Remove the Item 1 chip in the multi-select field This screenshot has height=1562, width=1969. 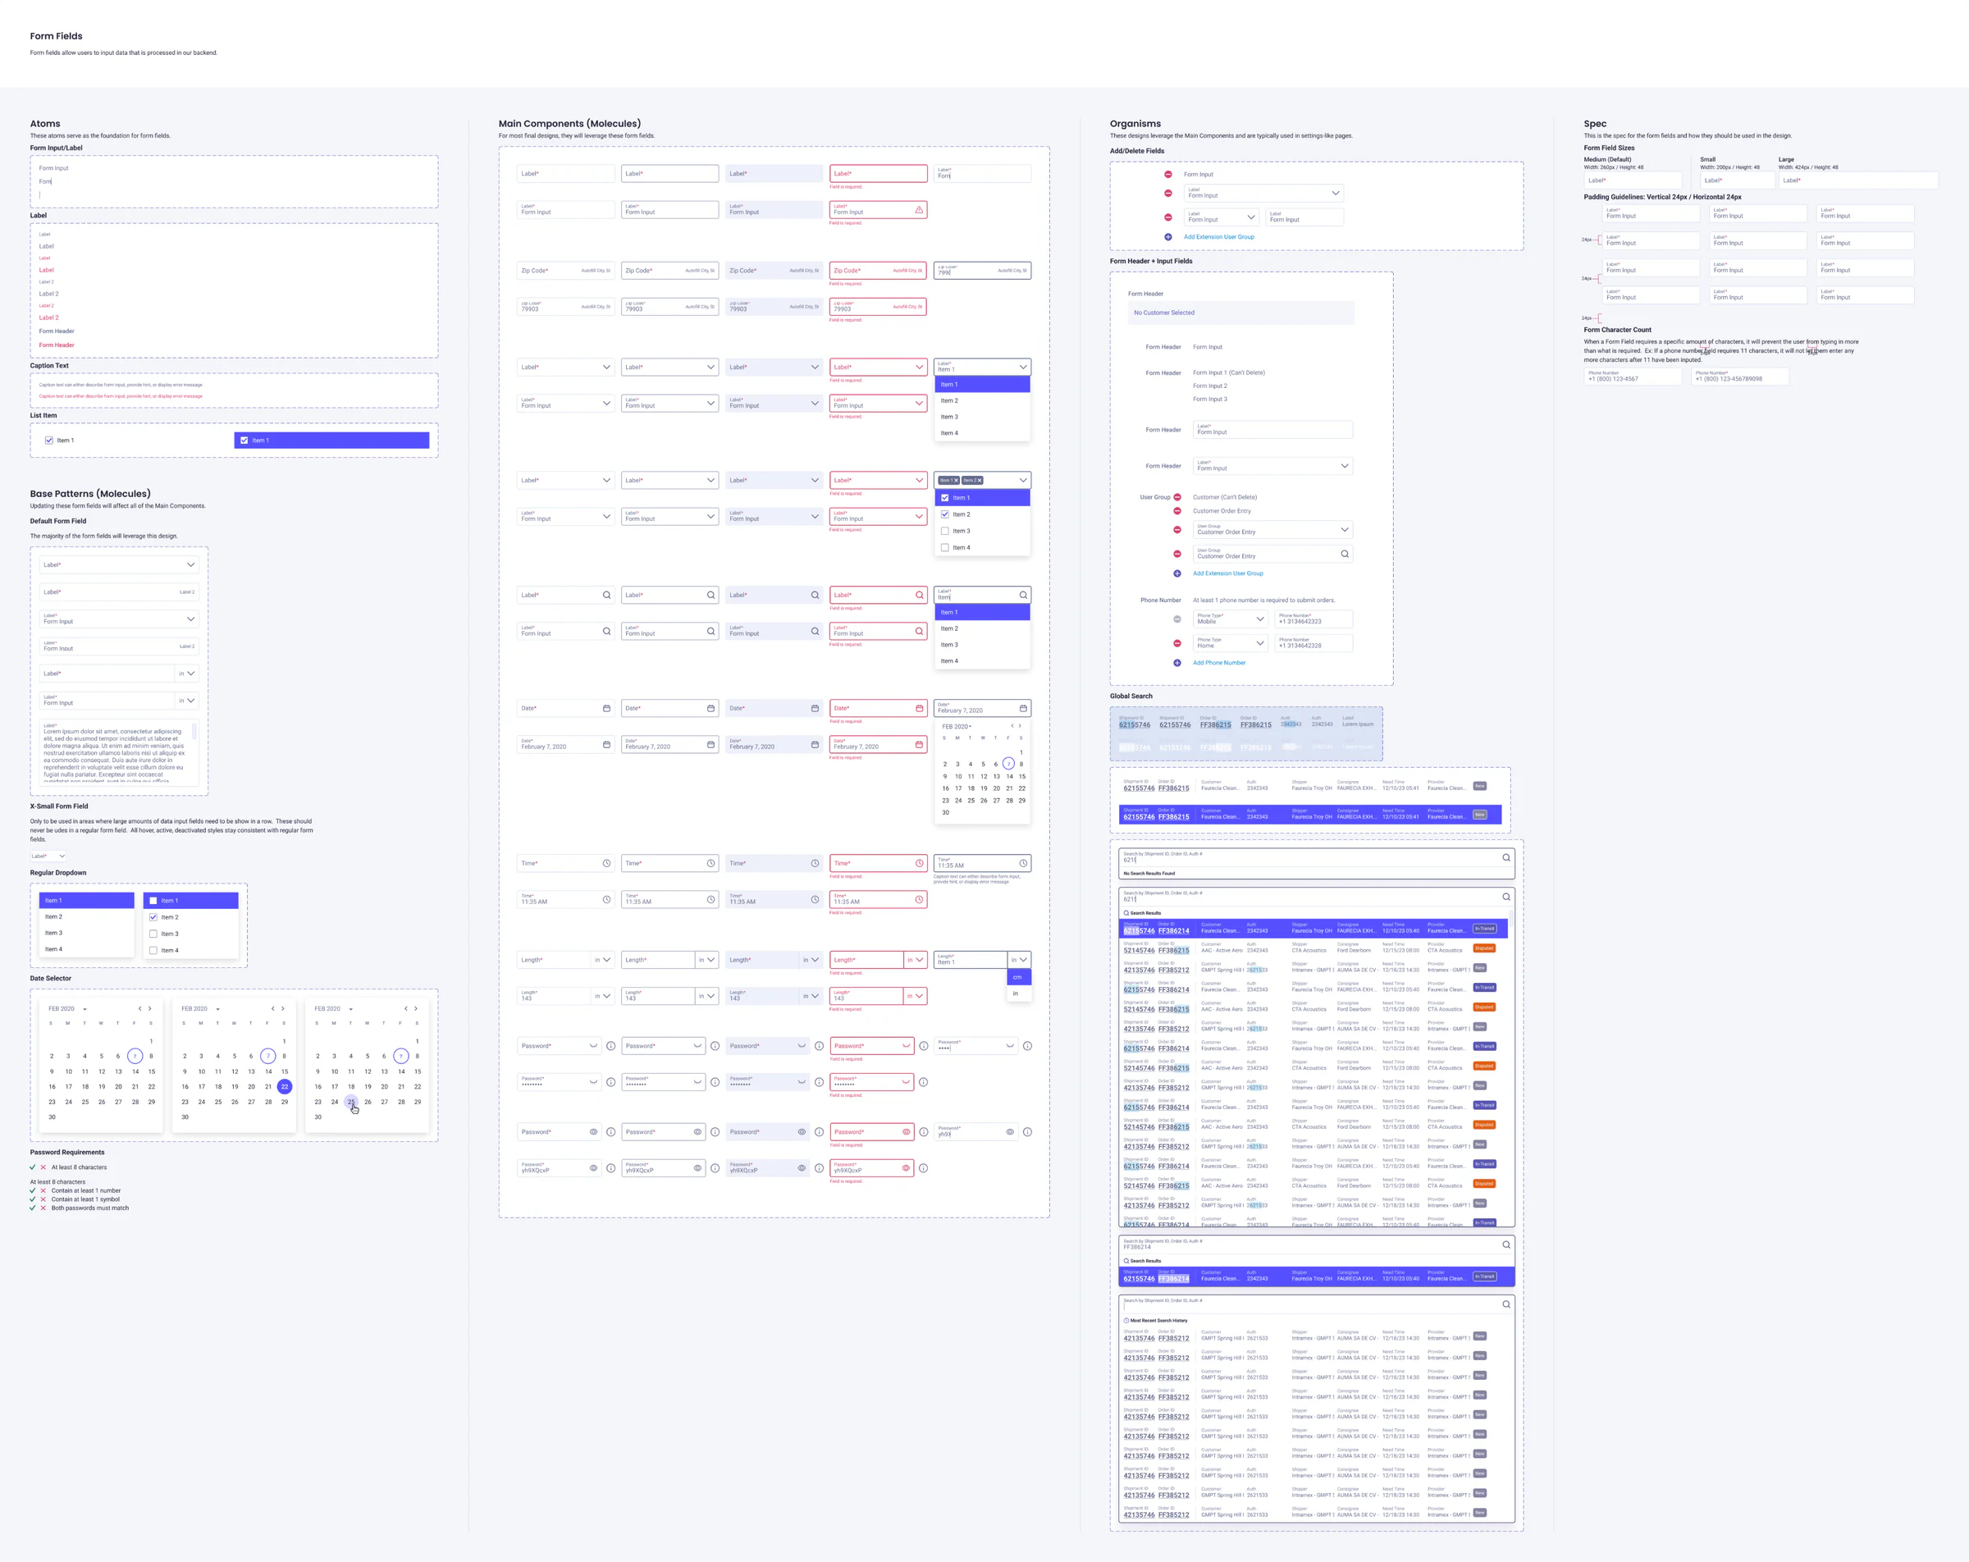pos(956,481)
